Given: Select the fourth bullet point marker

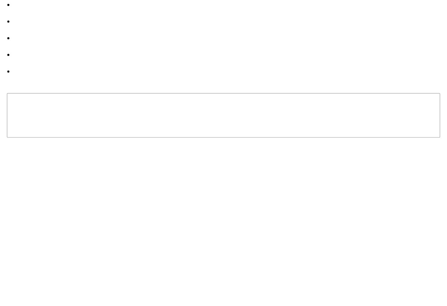Looking at the screenshot, I should (8, 55).
